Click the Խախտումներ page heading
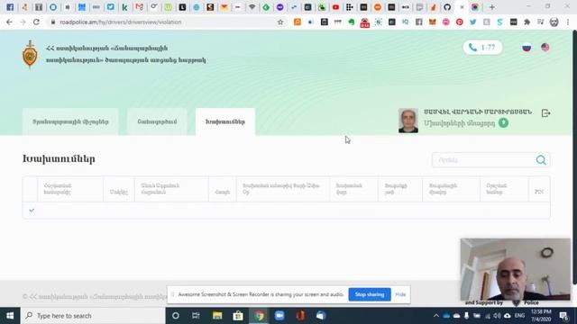577x324 pixels. 59,159
